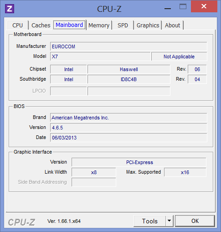The width and height of the screenshot is (221, 232).
Task: Click the second wide LPCIO field
Action: click(x=129, y=91)
